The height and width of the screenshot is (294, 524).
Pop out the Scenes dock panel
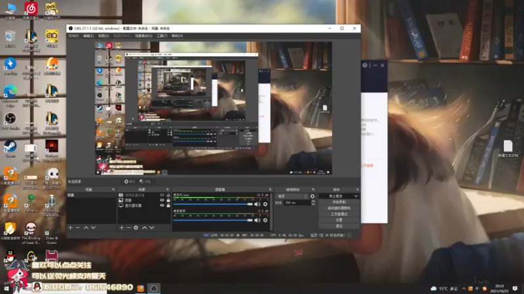(113, 189)
